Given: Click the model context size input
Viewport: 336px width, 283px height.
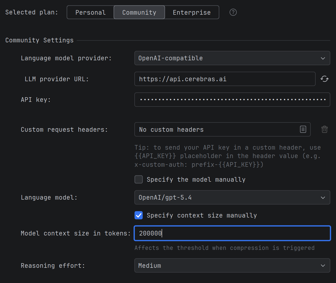Looking at the screenshot, I should pos(232,233).
